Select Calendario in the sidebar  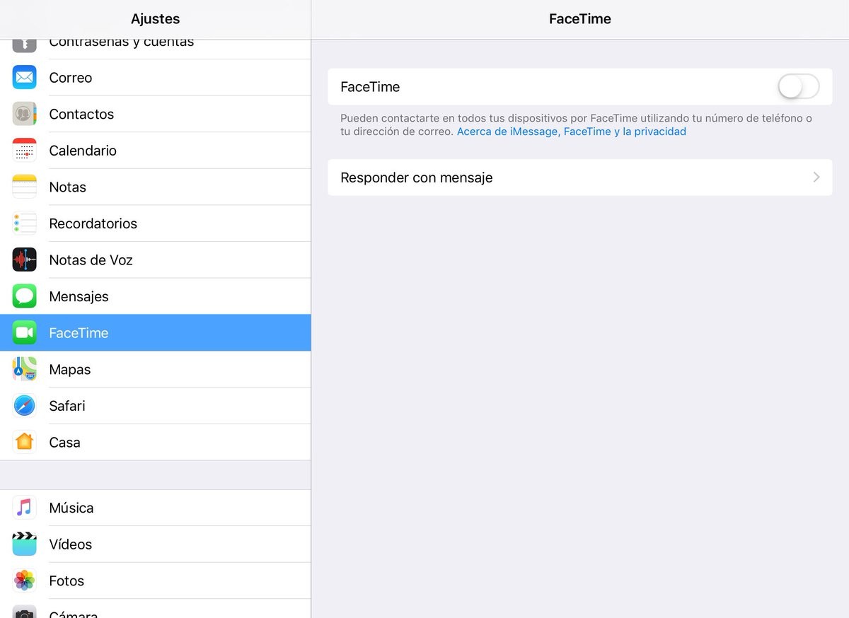coord(156,151)
